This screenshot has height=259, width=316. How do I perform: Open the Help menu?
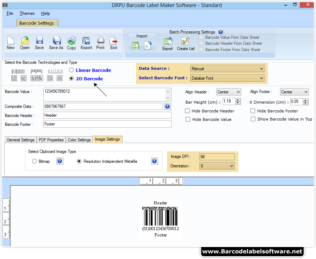[x=45, y=13]
